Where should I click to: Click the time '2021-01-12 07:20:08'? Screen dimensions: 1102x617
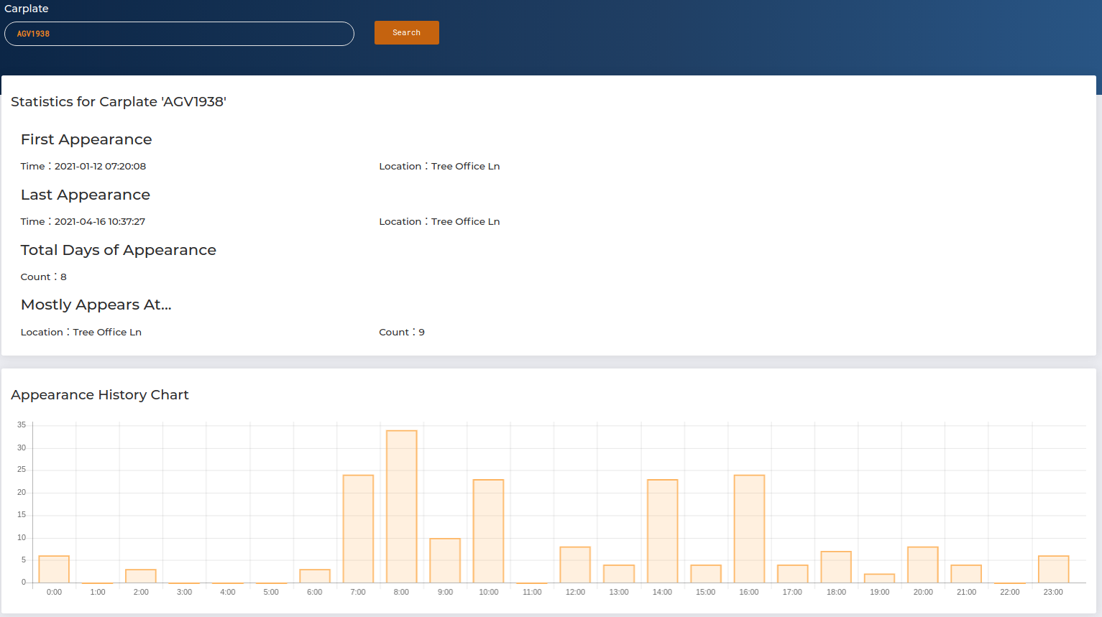pyautogui.click(x=100, y=166)
